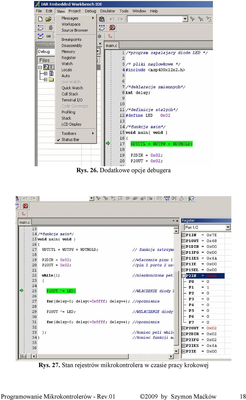The height and width of the screenshot is (400, 246).
Task: Click the Undo arrow in the top figure toolbar
Action: [112, 19]
